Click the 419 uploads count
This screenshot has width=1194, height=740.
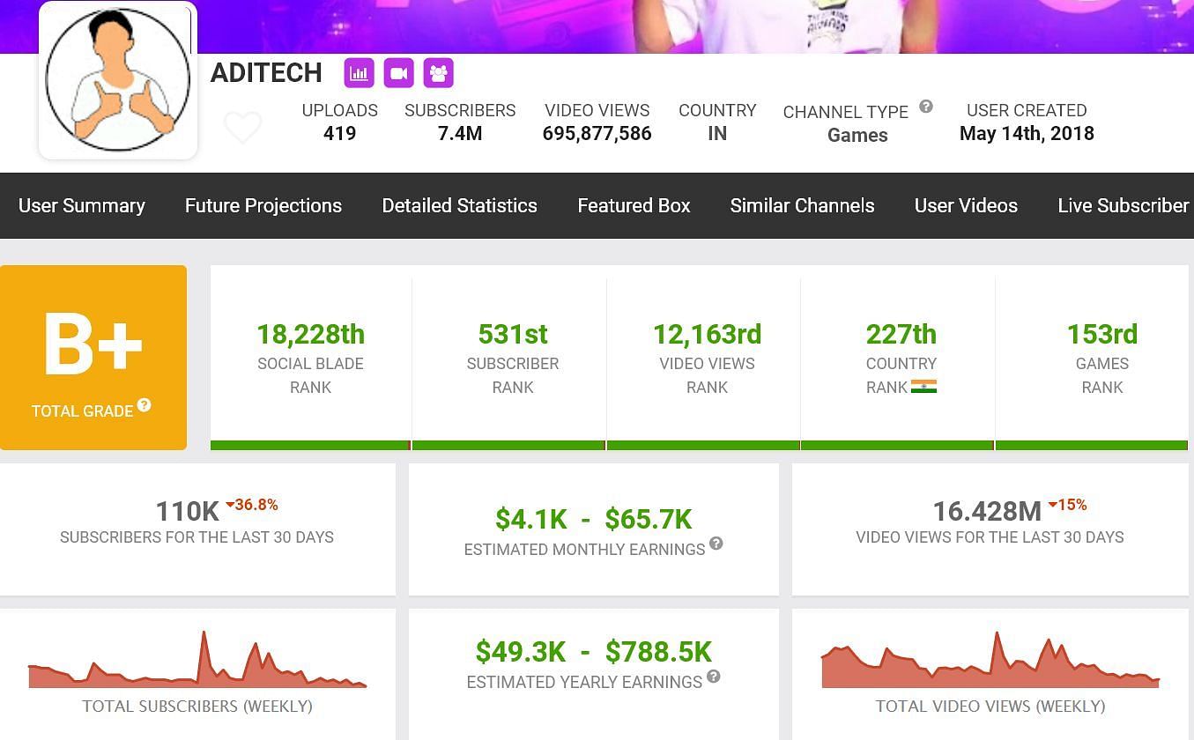339,134
